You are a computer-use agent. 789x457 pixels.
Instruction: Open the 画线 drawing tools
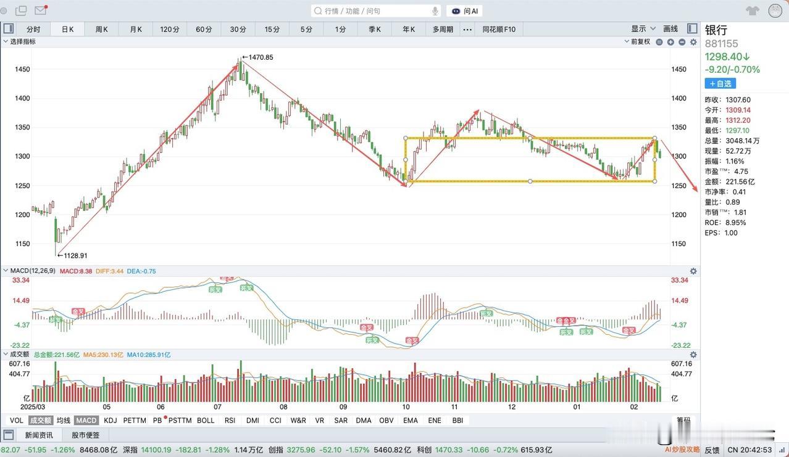pyautogui.click(x=670, y=29)
